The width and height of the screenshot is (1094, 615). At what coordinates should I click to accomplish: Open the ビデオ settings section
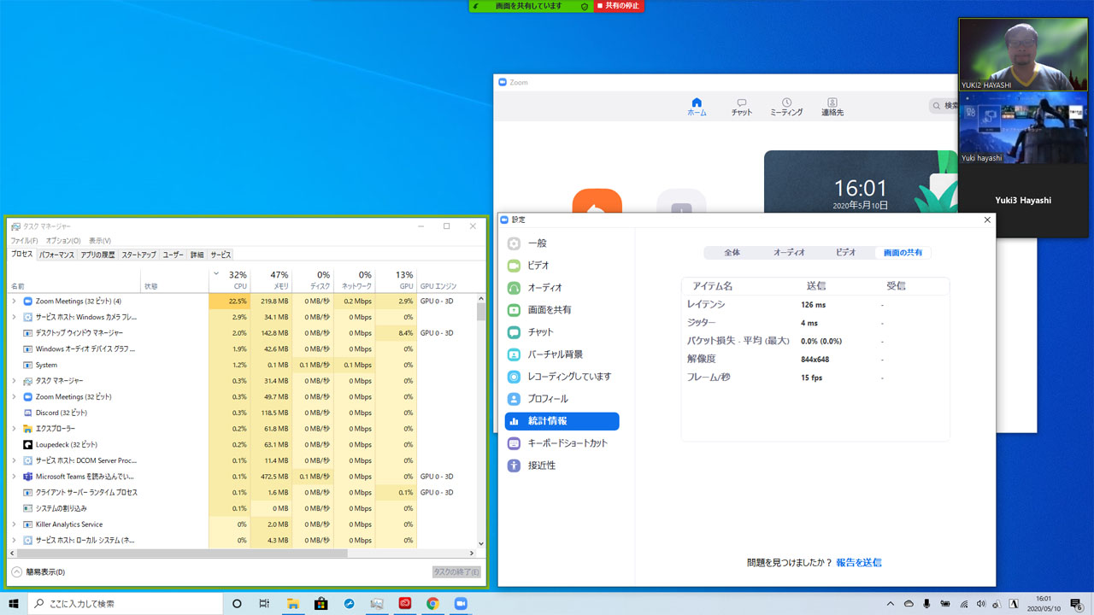538,266
